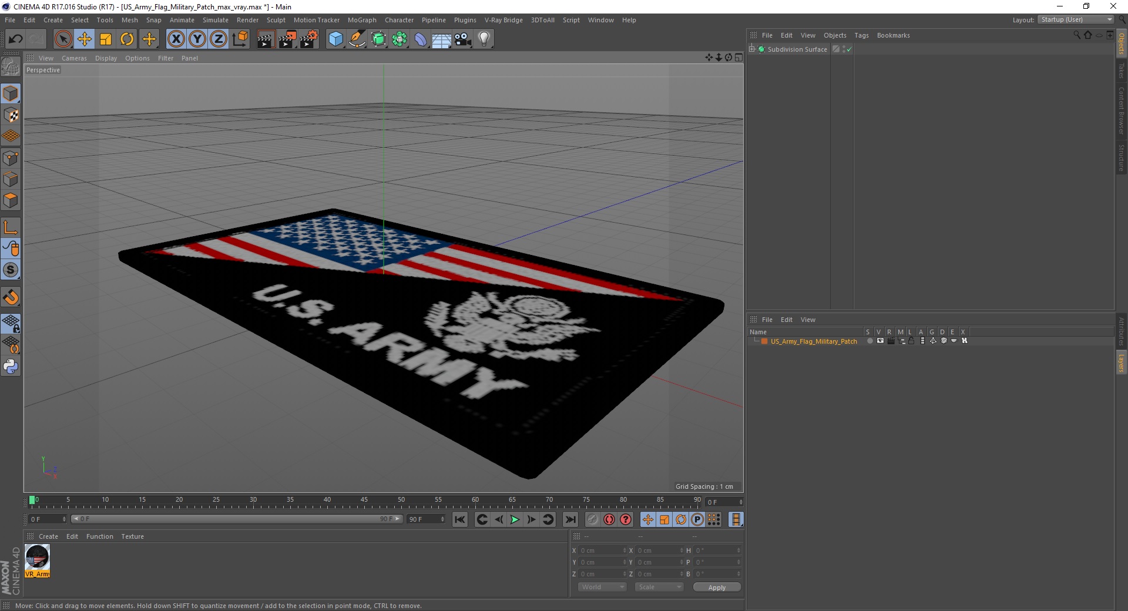Click US_Army_Flag_Military_Patch layer color swatch

point(764,341)
